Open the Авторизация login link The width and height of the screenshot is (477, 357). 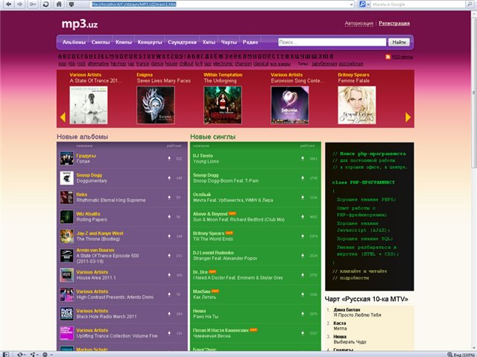(x=359, y=23)
